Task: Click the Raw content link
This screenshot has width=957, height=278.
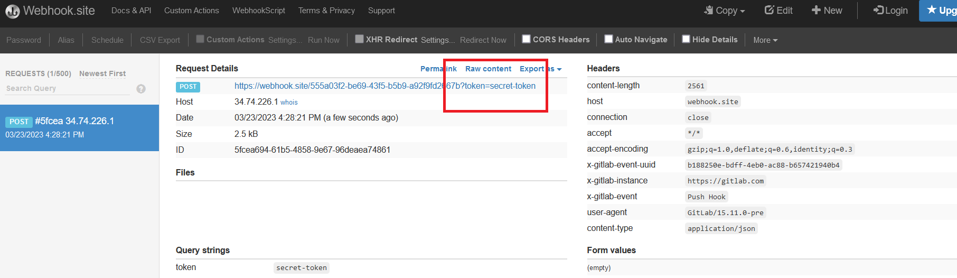Action: (x=488, y=69)
